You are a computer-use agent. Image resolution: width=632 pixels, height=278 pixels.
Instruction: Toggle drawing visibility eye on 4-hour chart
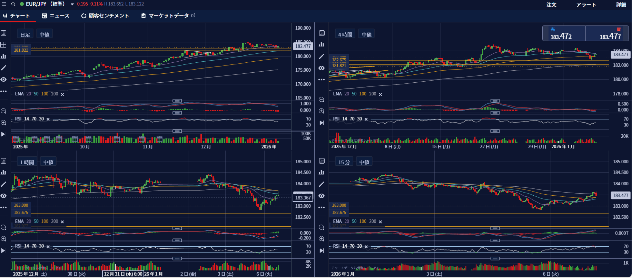(x=322, y=68)
